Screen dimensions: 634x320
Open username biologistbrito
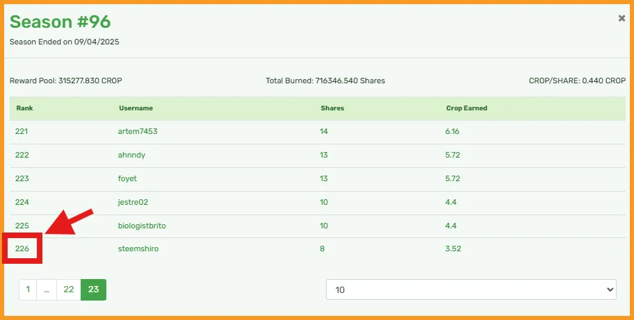pos(142,226)
